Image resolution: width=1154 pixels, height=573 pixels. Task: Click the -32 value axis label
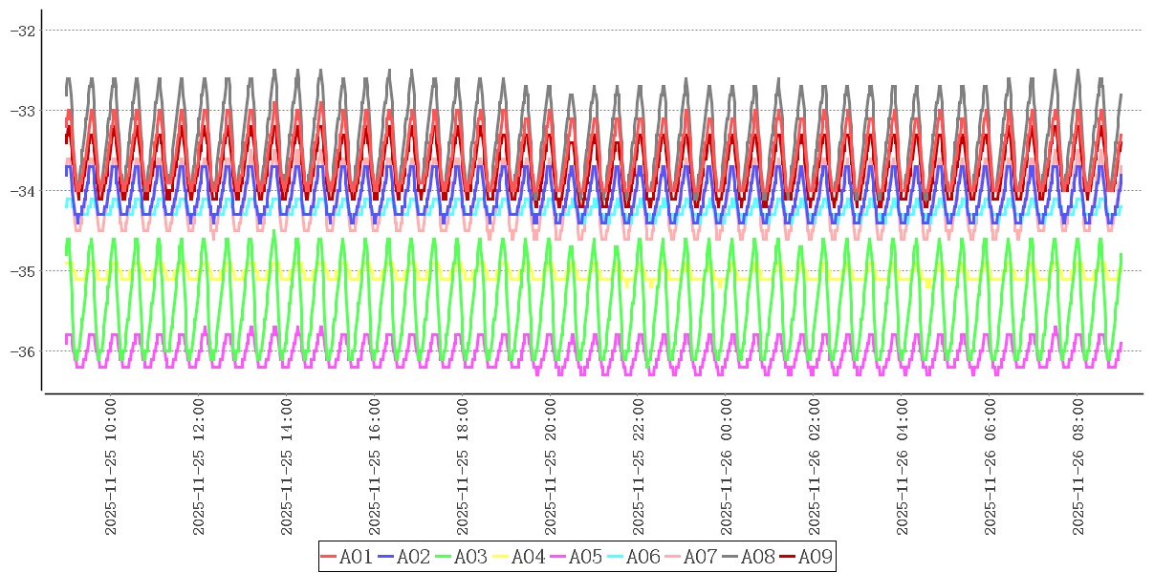pyautogui.click(x=22, y=31)
